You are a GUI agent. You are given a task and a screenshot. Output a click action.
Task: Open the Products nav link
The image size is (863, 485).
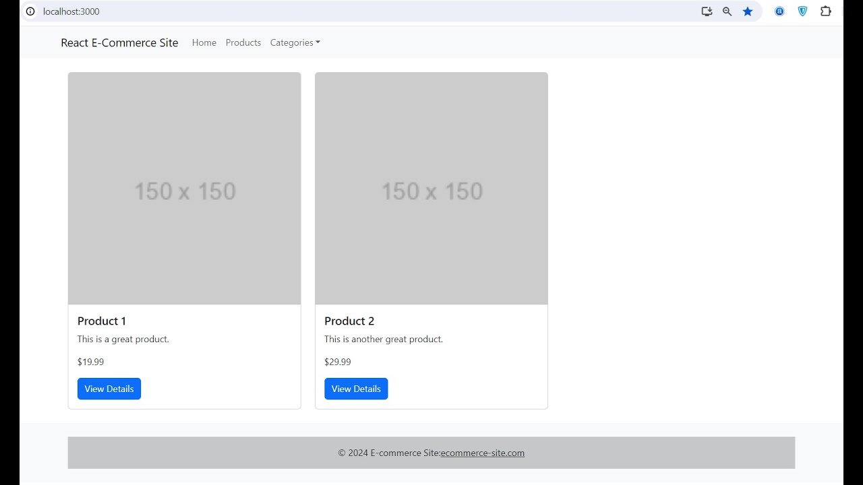(x=243, y=42)
